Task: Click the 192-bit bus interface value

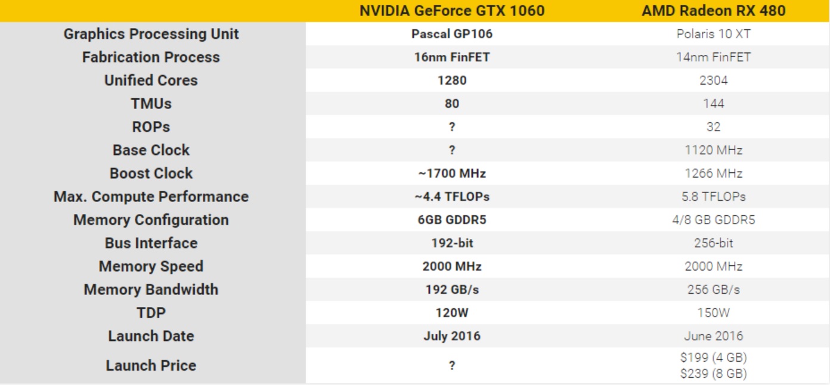Action: click(452, 243)
